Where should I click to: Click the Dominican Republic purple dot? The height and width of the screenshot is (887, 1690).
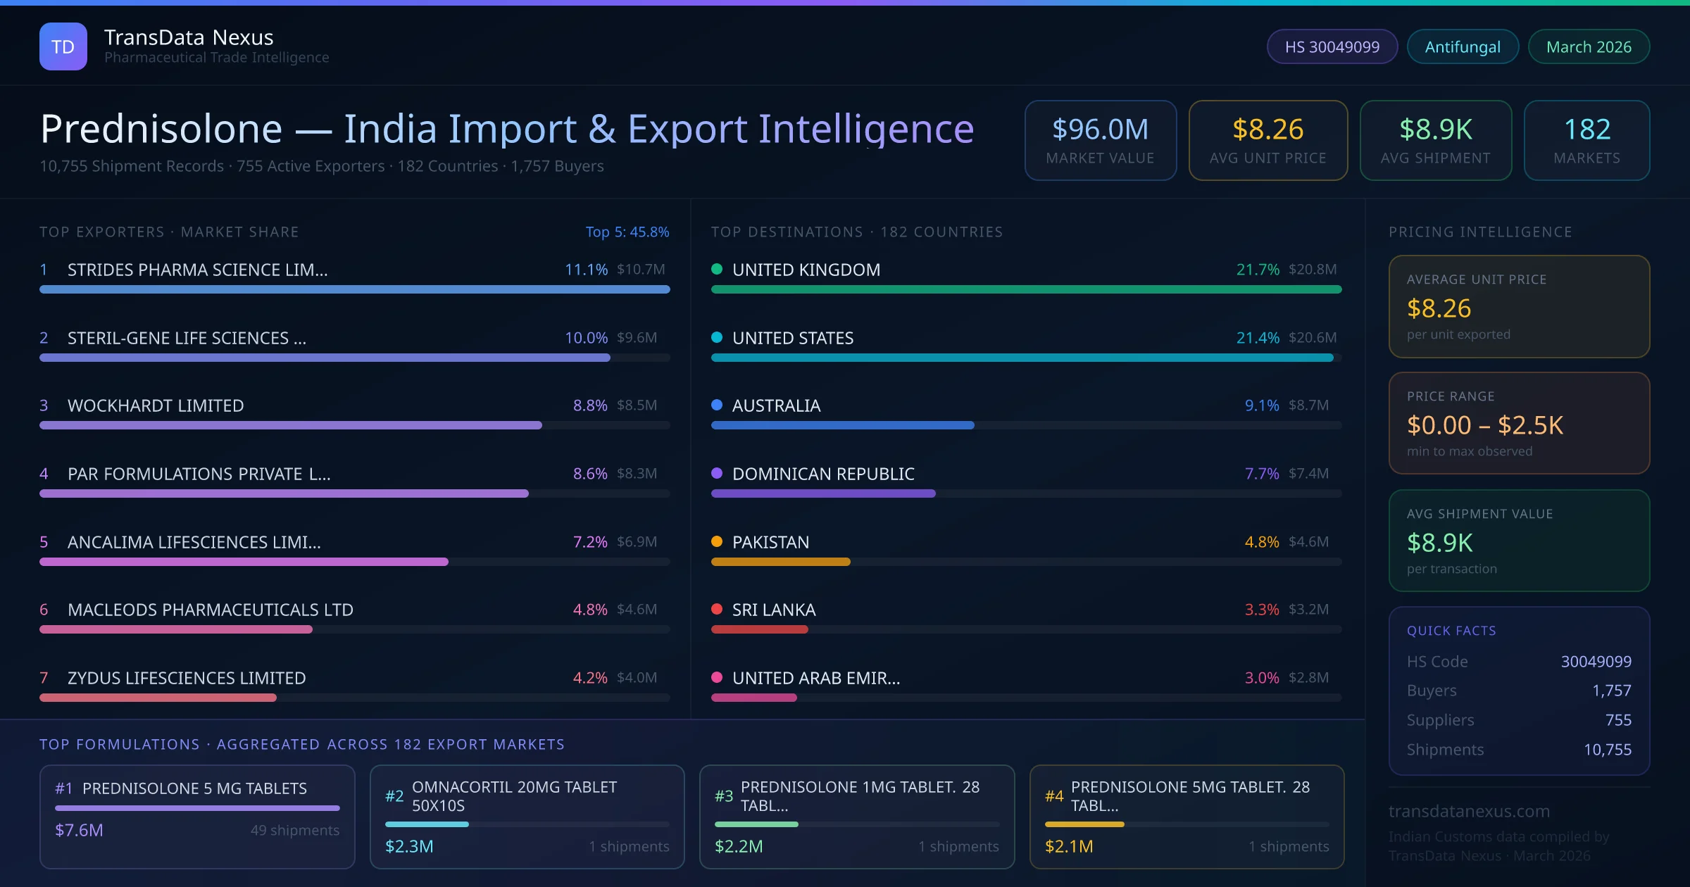pos(717,473)
